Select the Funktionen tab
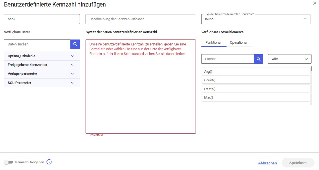Viewport: 319px width, 170px height. (x=214, y=43)
